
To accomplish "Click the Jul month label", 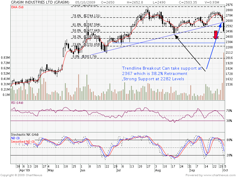I will click(x=119, y=171).
